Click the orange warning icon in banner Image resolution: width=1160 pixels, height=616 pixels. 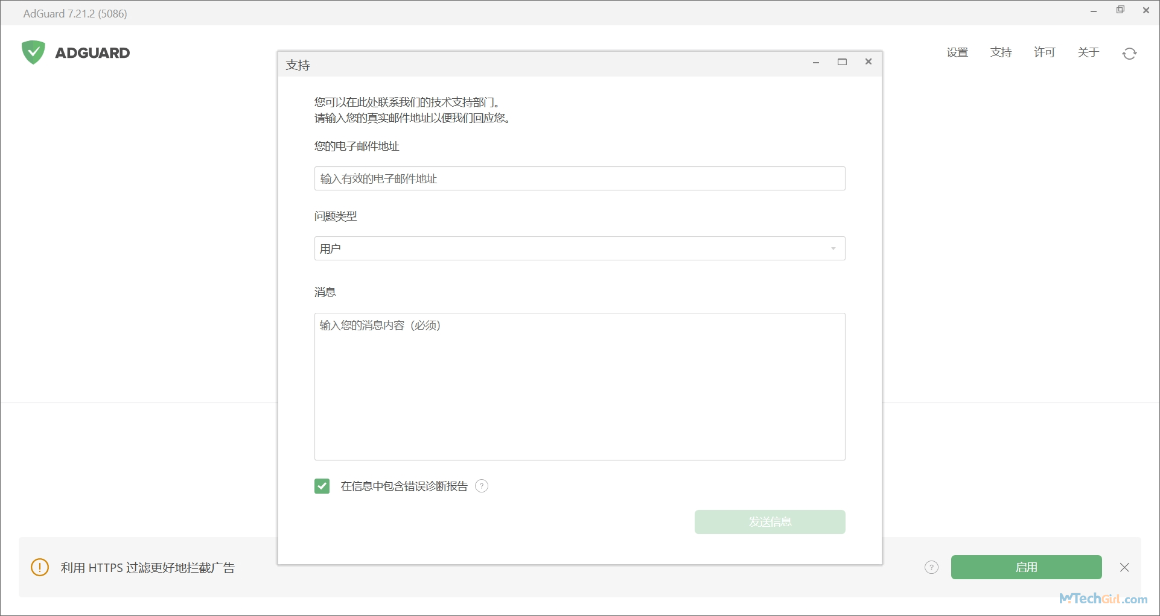click(x=40, y=567)
